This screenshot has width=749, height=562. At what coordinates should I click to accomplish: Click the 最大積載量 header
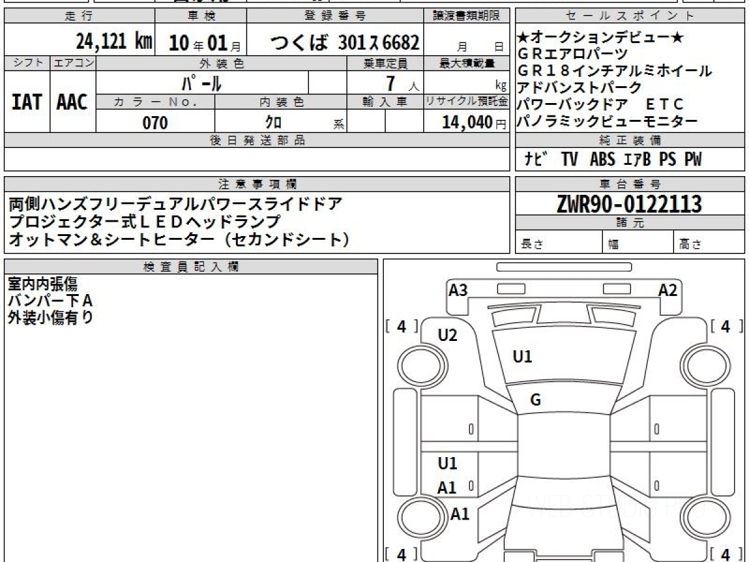click(x=467, y=63)
